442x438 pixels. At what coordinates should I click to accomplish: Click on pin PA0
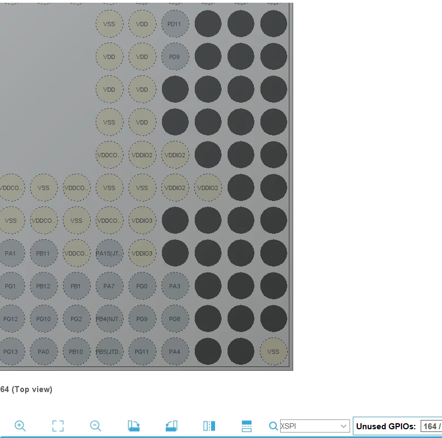[43, 351]
